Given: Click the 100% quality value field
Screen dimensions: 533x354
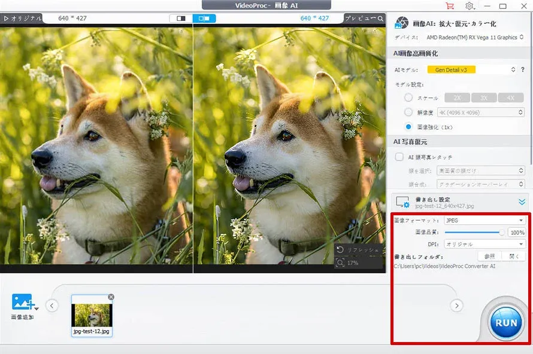Looking at the screenshot, I should click(x=517, y=233).
